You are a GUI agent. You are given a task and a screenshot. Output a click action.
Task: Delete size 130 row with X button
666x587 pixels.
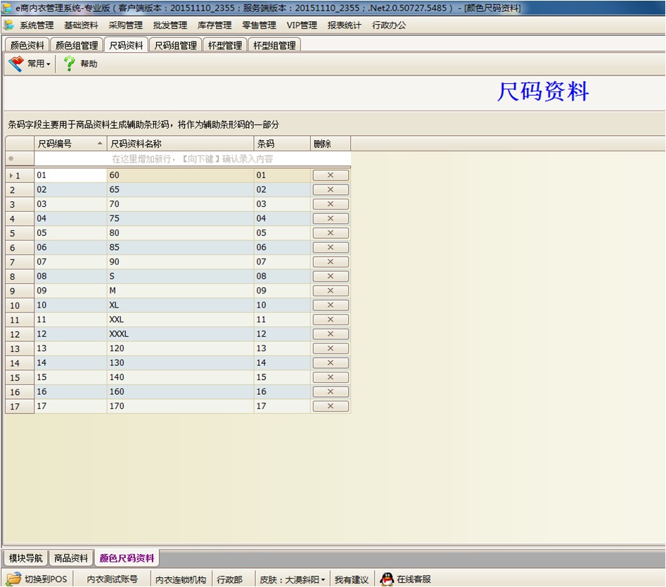331,363
